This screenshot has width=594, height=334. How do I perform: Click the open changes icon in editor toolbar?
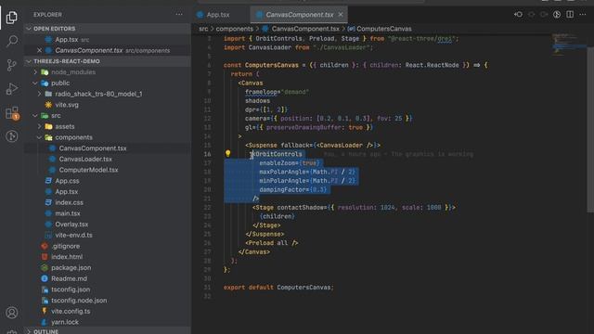[518, 15]
